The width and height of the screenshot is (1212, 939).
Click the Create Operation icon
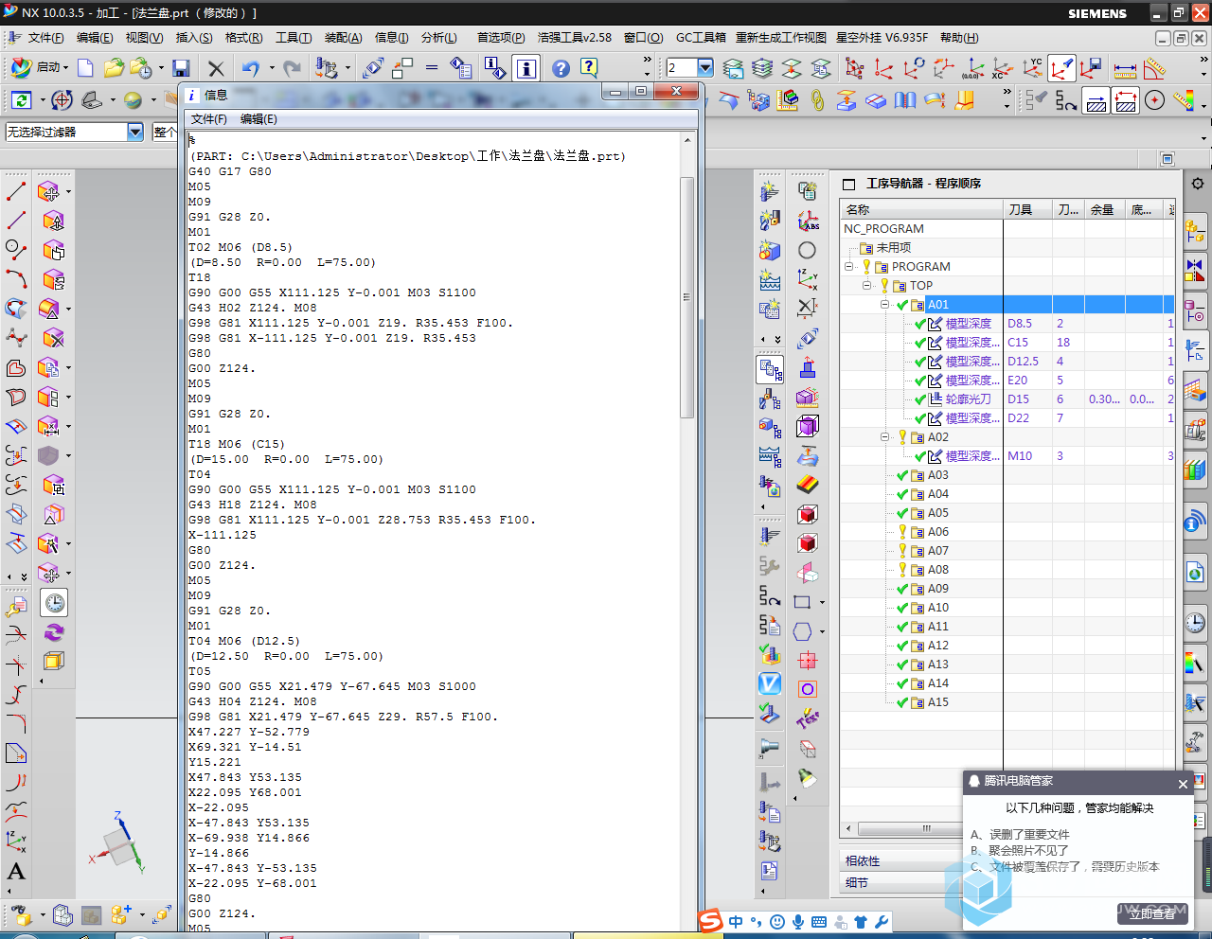(770, 192)
